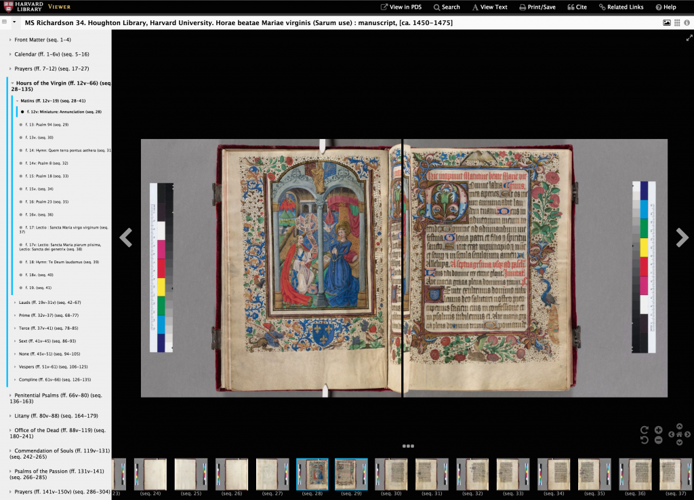The image size is (694, 500).
Task: Enter fullscreen with the expand arrows icon
Action: click(x=689, y=38)
